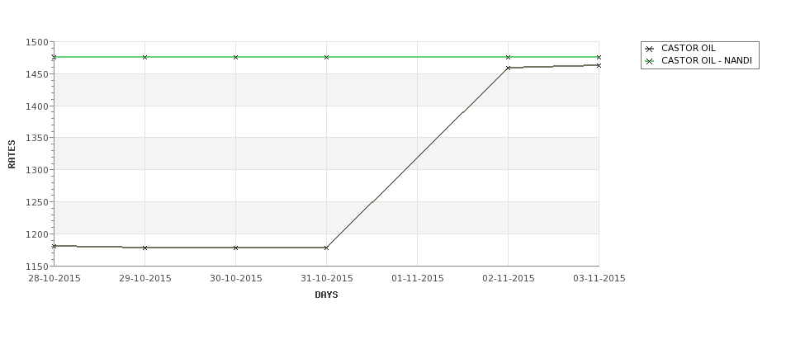Click the green marker icon beside CASTOR OIL - NANDI
This screenshot has height=354, width=805.
tap(650, 61)
